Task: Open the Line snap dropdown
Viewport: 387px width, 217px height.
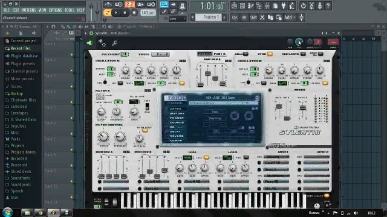Action: coord(177,19)
